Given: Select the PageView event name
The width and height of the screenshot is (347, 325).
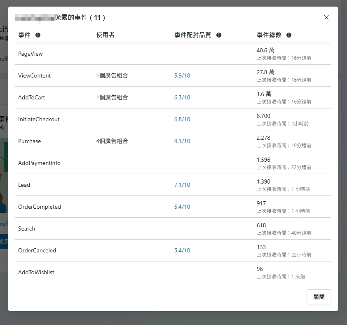Looking at the screenshot, I should 30,54.
